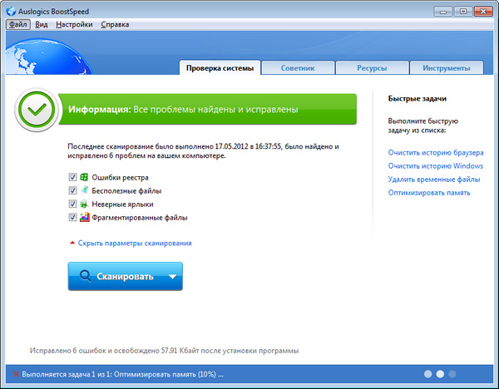Collapse scan options via Скрыть параметры сканирования
Viewport: 499px width, 389px height.
click(134, 244)
